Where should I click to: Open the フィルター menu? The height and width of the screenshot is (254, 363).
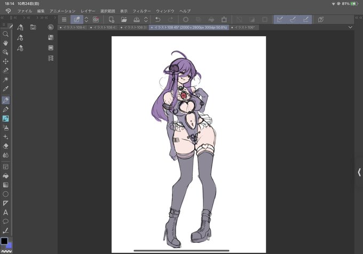141,11
